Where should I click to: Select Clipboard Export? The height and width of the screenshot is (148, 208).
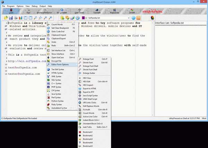(62, 39)
